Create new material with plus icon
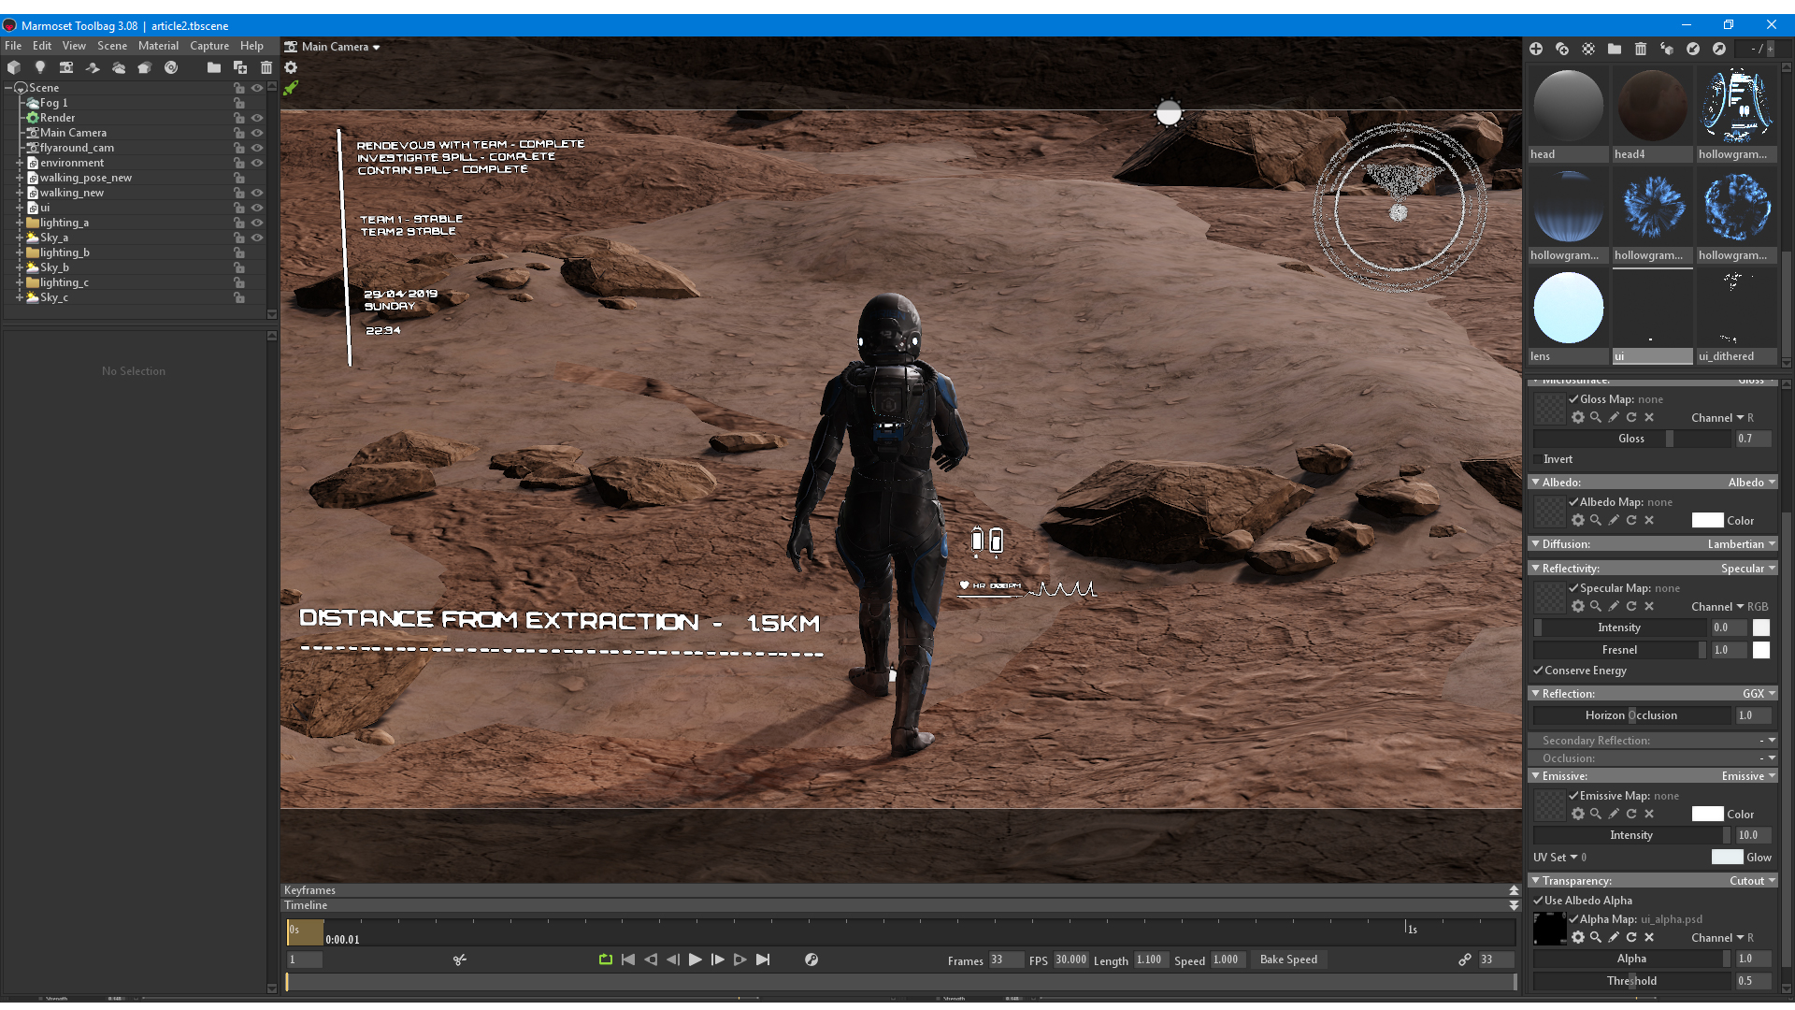This screenshot has width=1795, height=1010. pos(1536,49)
